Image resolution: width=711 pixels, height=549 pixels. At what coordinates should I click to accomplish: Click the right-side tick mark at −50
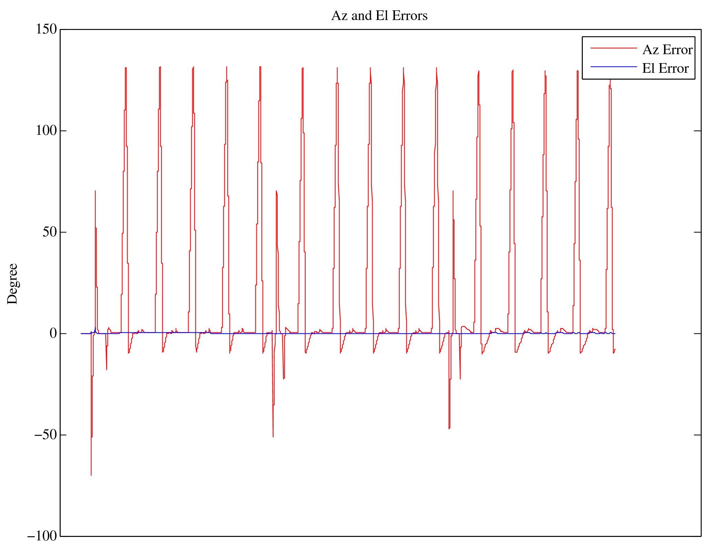pos(697,435)
